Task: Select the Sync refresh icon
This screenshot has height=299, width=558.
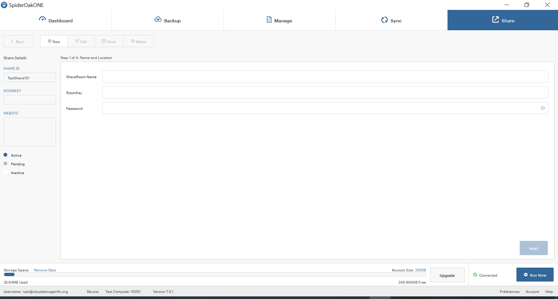Action: (x=384, y=20)
